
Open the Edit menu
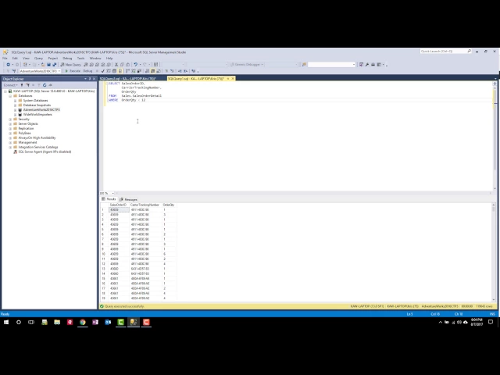[x=15, y=59]
